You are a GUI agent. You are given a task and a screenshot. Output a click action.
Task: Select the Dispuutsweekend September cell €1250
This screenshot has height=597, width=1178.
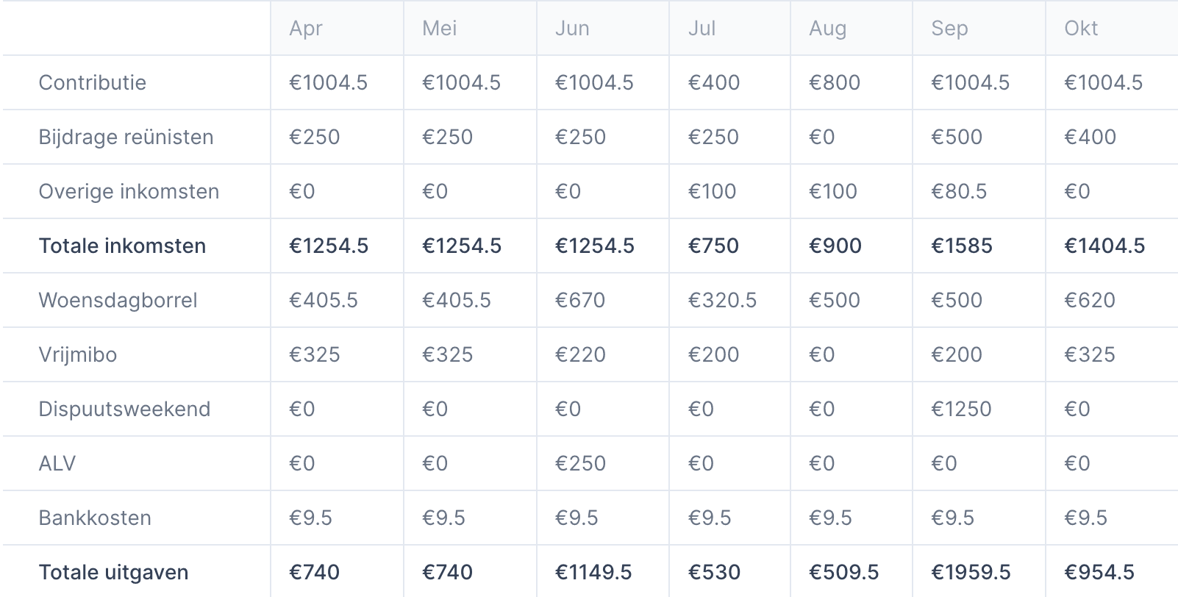click(961, 409)
